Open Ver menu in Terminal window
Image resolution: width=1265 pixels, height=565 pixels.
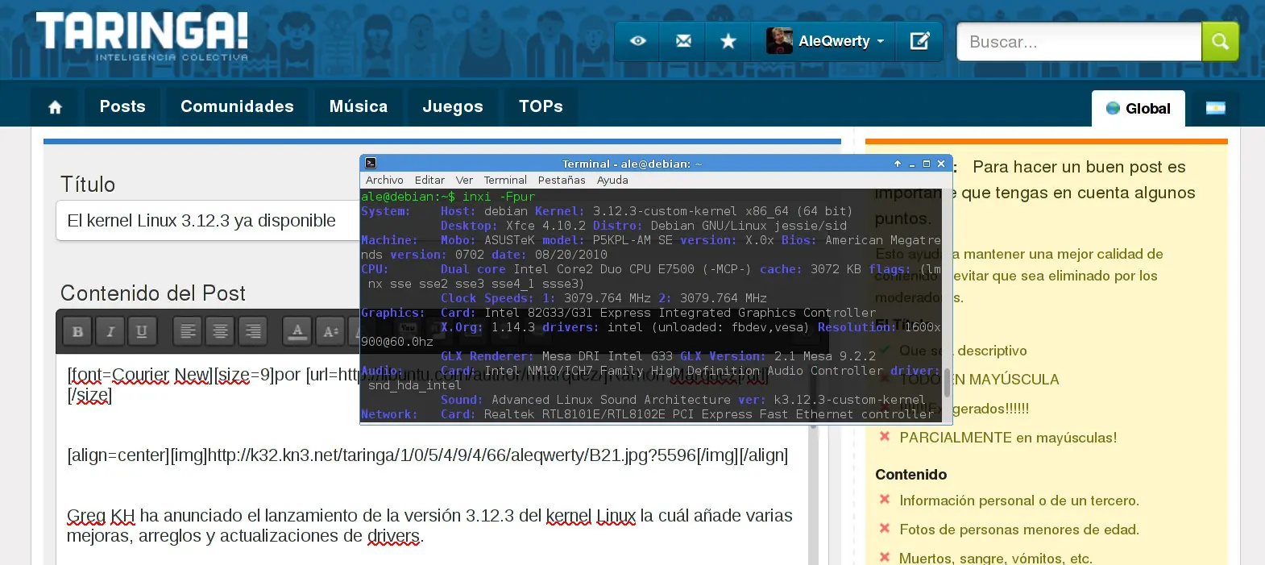pos(464,180)
